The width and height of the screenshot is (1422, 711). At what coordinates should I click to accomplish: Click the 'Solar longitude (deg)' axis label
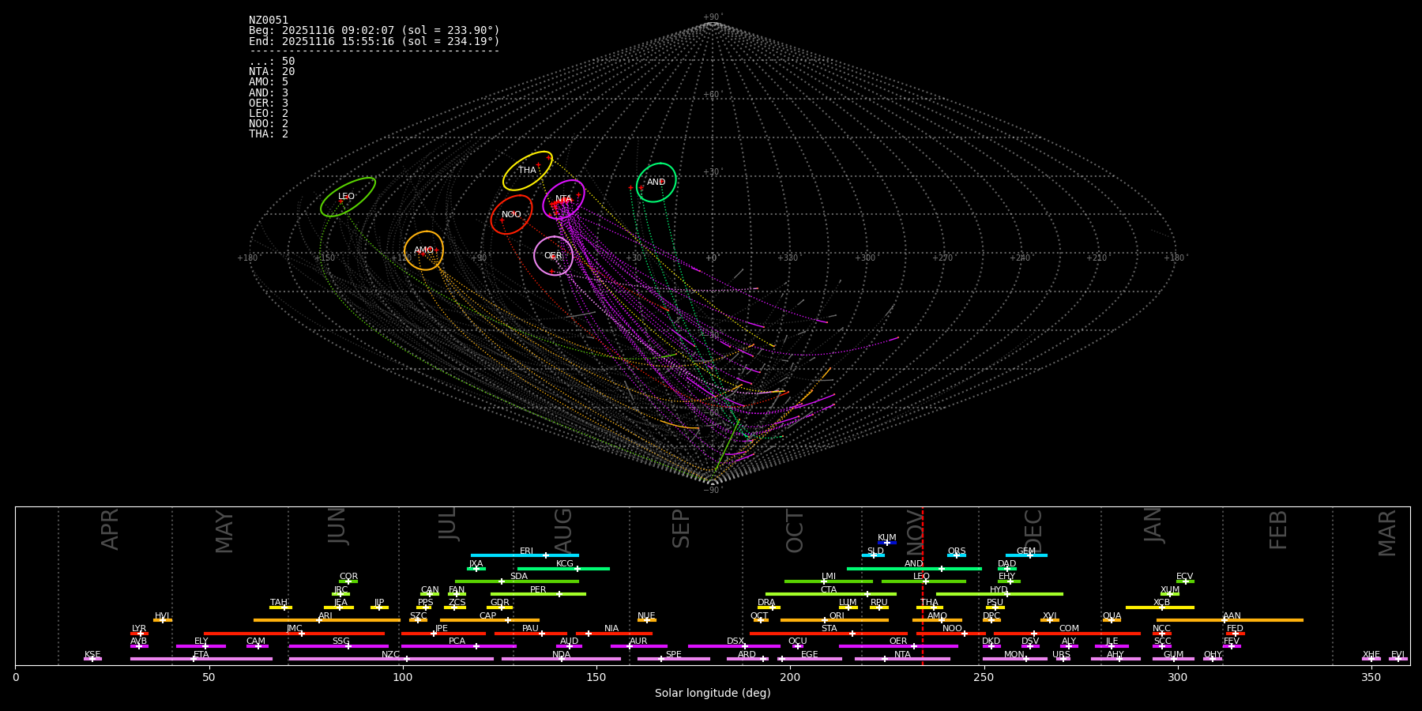point(712,694)
